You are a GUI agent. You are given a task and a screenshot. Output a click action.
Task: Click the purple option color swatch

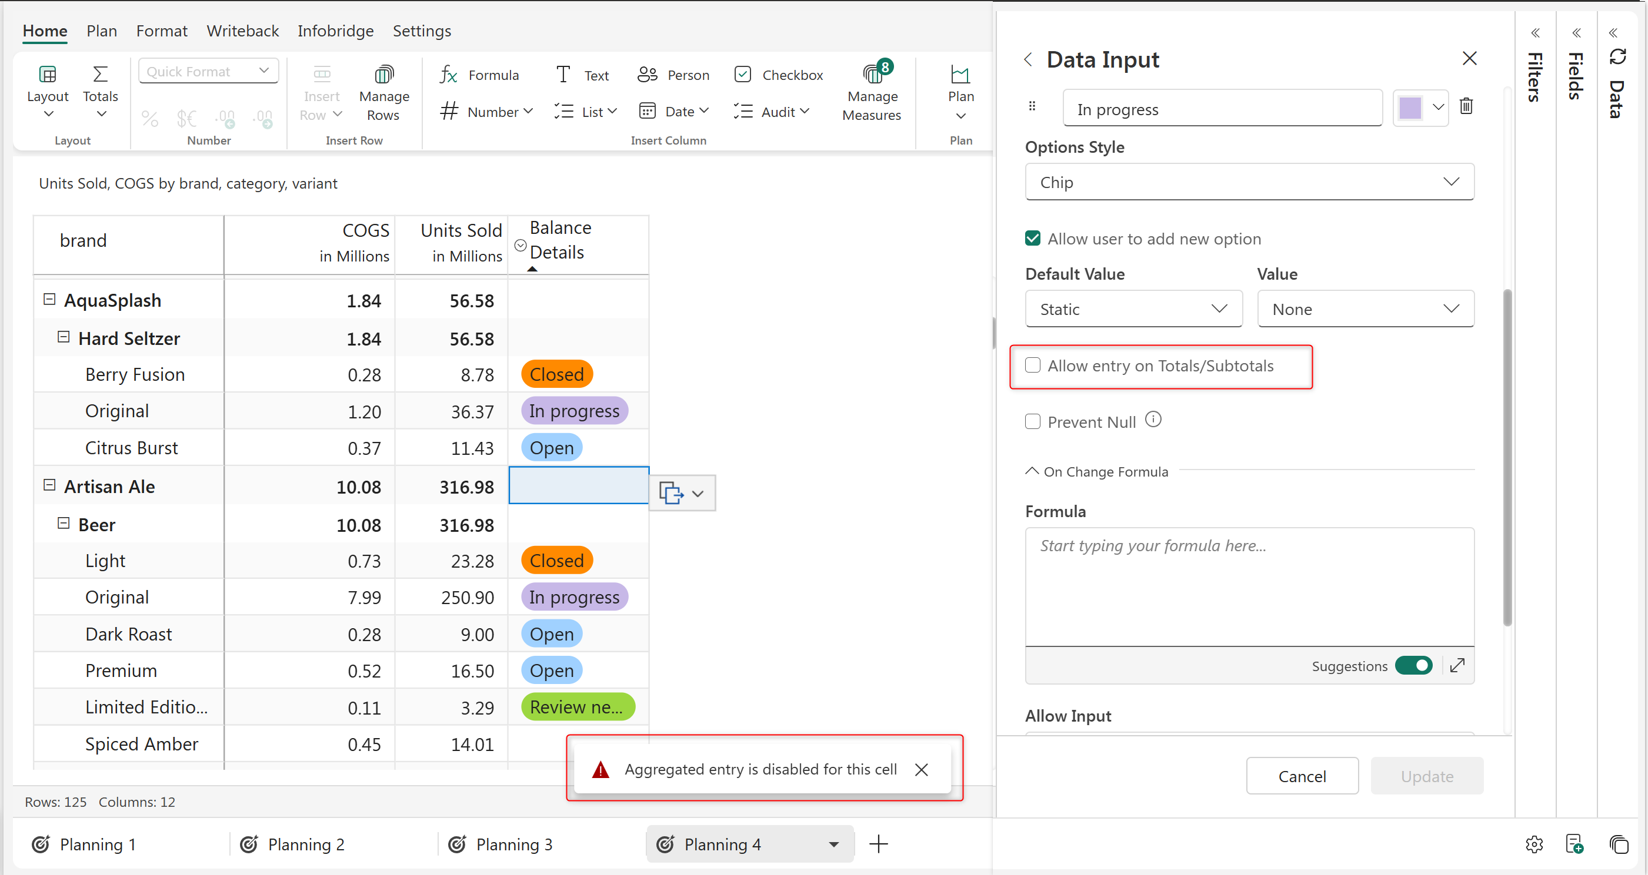tap(1409, 108)
